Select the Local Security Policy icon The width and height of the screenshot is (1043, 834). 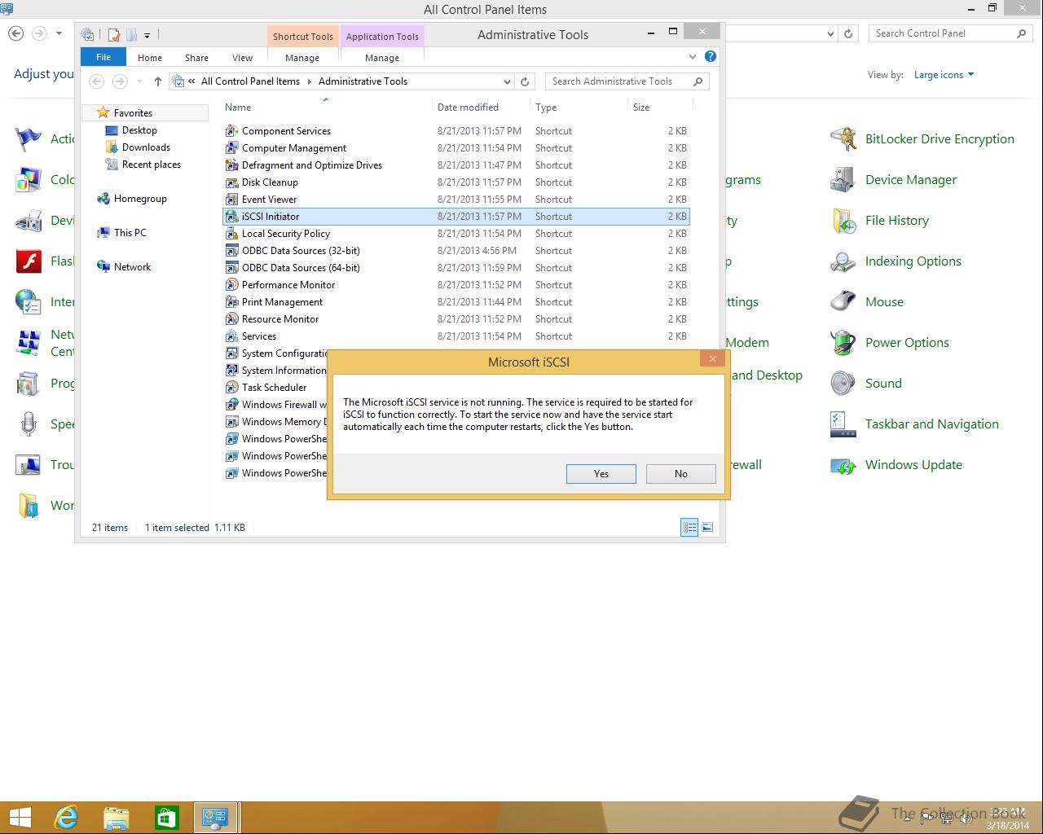pyautogui.click(x=232, y=234)
